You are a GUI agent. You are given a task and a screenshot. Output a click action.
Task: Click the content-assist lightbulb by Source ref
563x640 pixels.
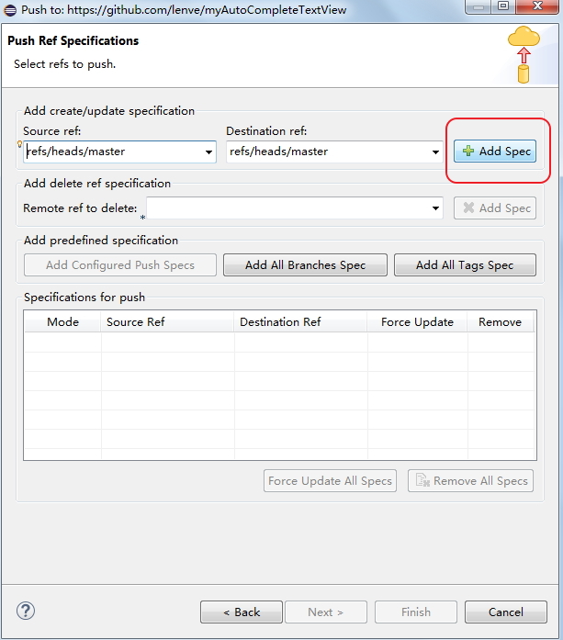[x=19, y=143]
